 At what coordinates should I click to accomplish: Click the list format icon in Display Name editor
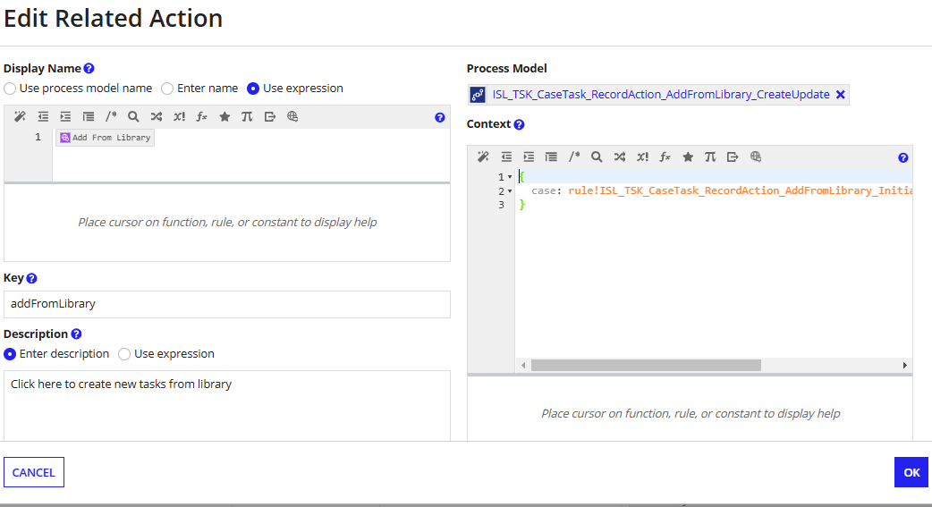pyautogui.click(x=88, y=116)
